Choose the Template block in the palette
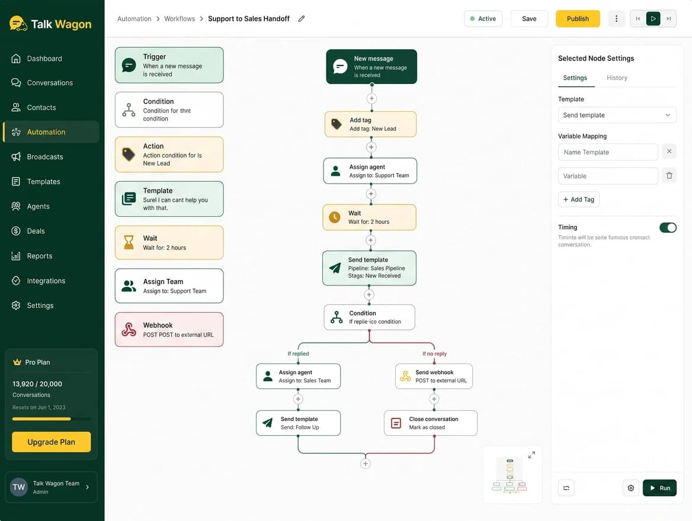This screenshot has width=692, height=521. [x=169, y=199]
